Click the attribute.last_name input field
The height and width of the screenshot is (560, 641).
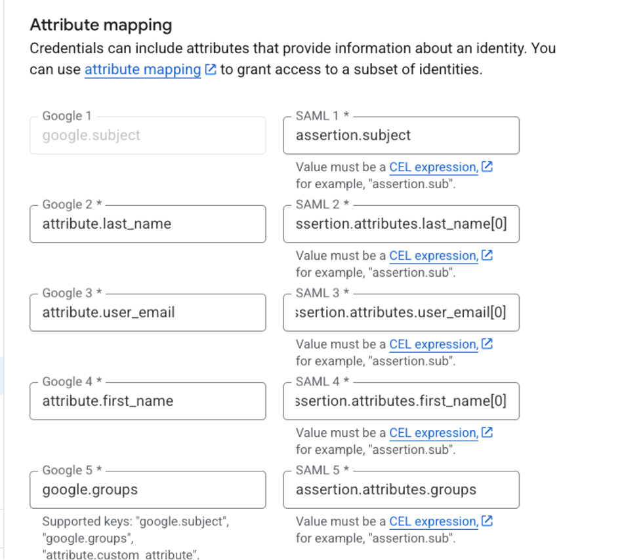pos(147,224)
